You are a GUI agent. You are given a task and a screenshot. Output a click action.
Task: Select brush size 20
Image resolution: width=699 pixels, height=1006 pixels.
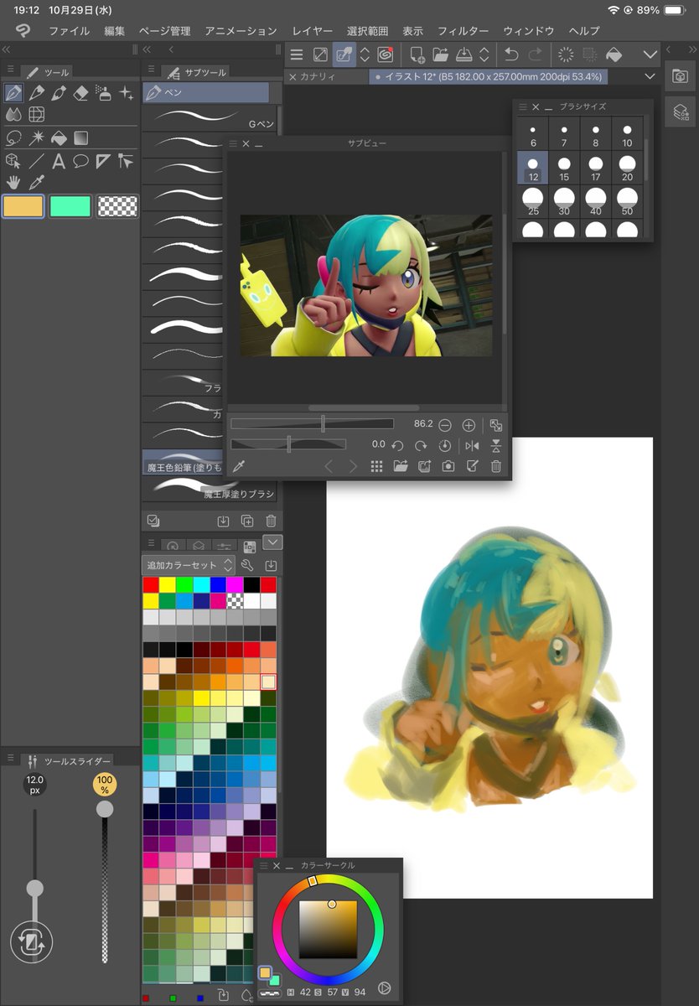coord(628,166)
